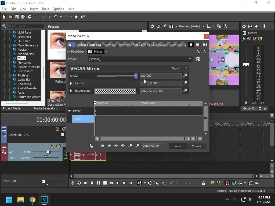Expand the Center parameter
The image size is (275, 206).
(x=71, y=83)
